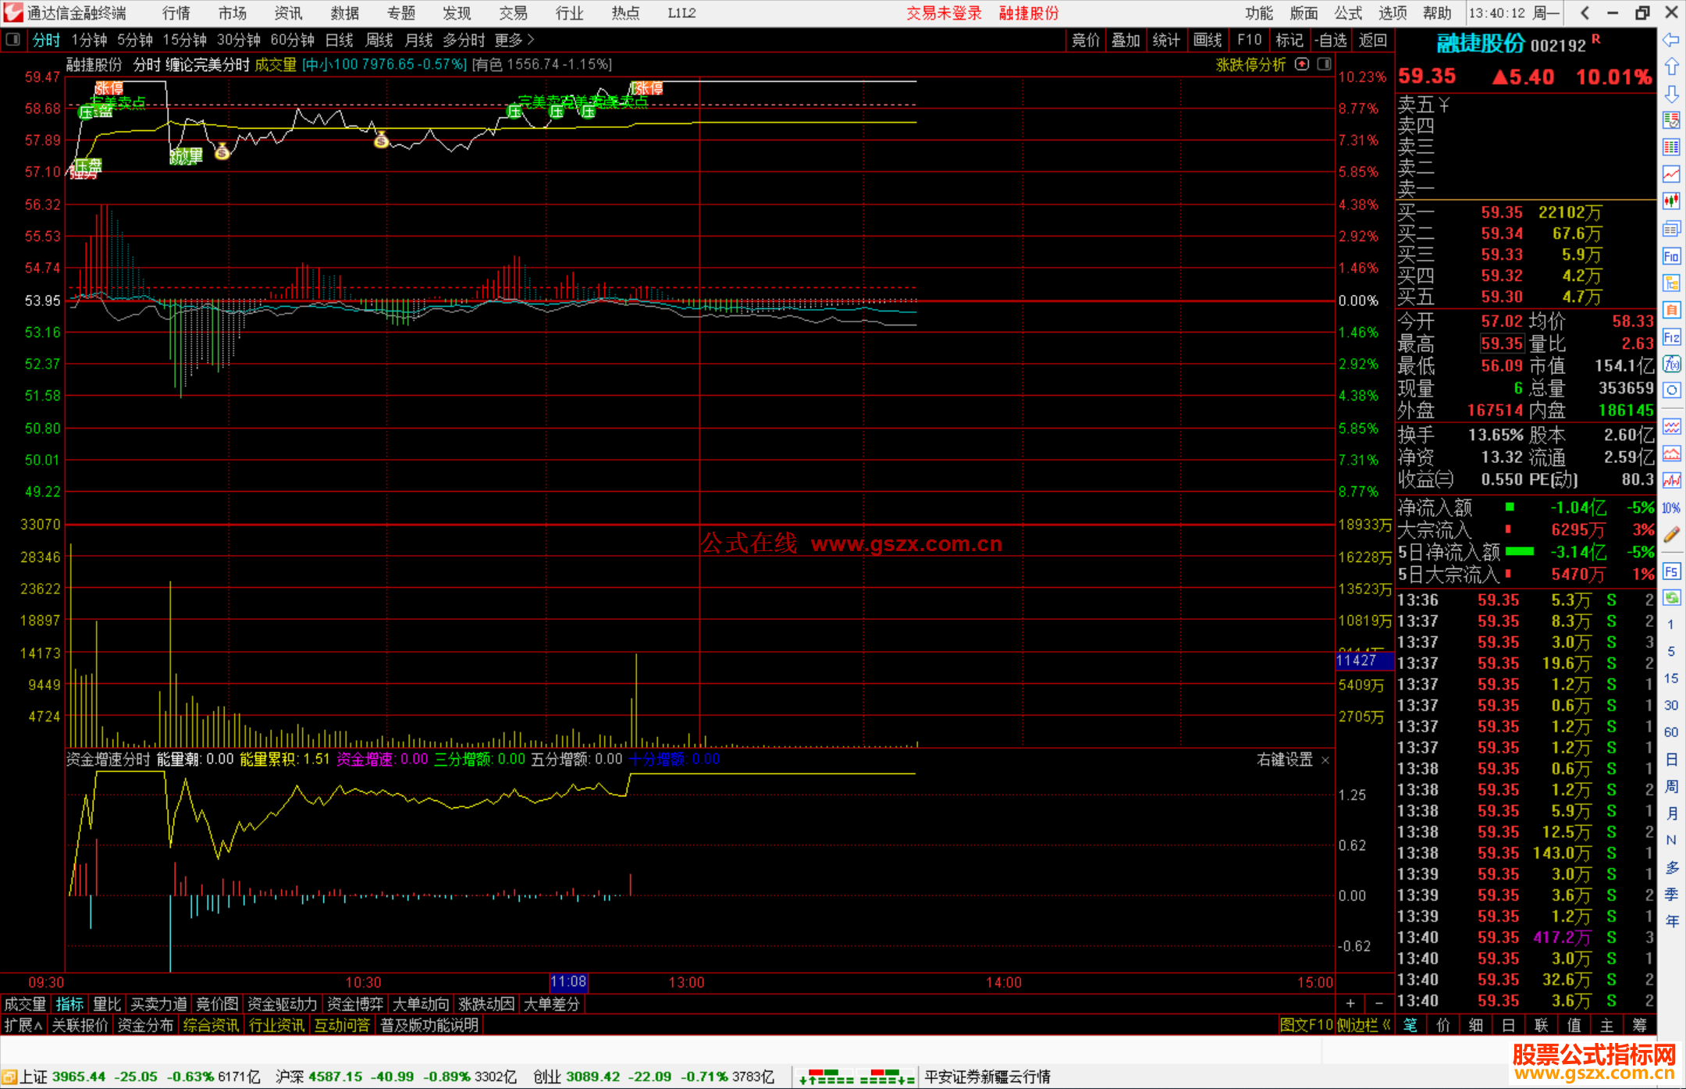Click the F12 sidebar icon
The height and width of the screenshot is (1089, 1686).
click(1671, 337)
